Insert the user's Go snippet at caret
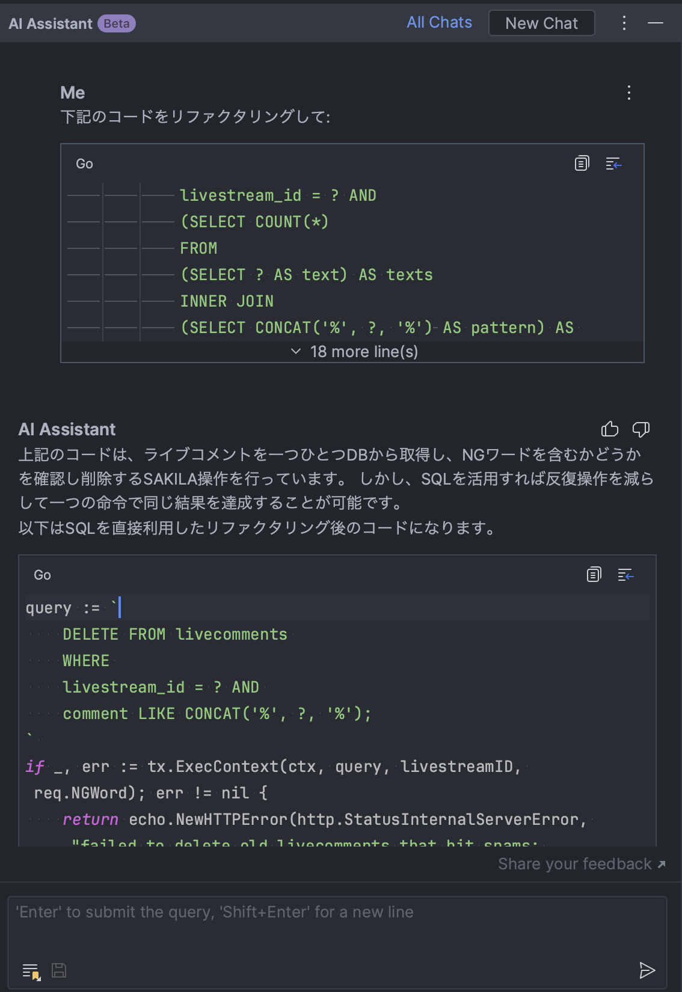 (613, 164)
